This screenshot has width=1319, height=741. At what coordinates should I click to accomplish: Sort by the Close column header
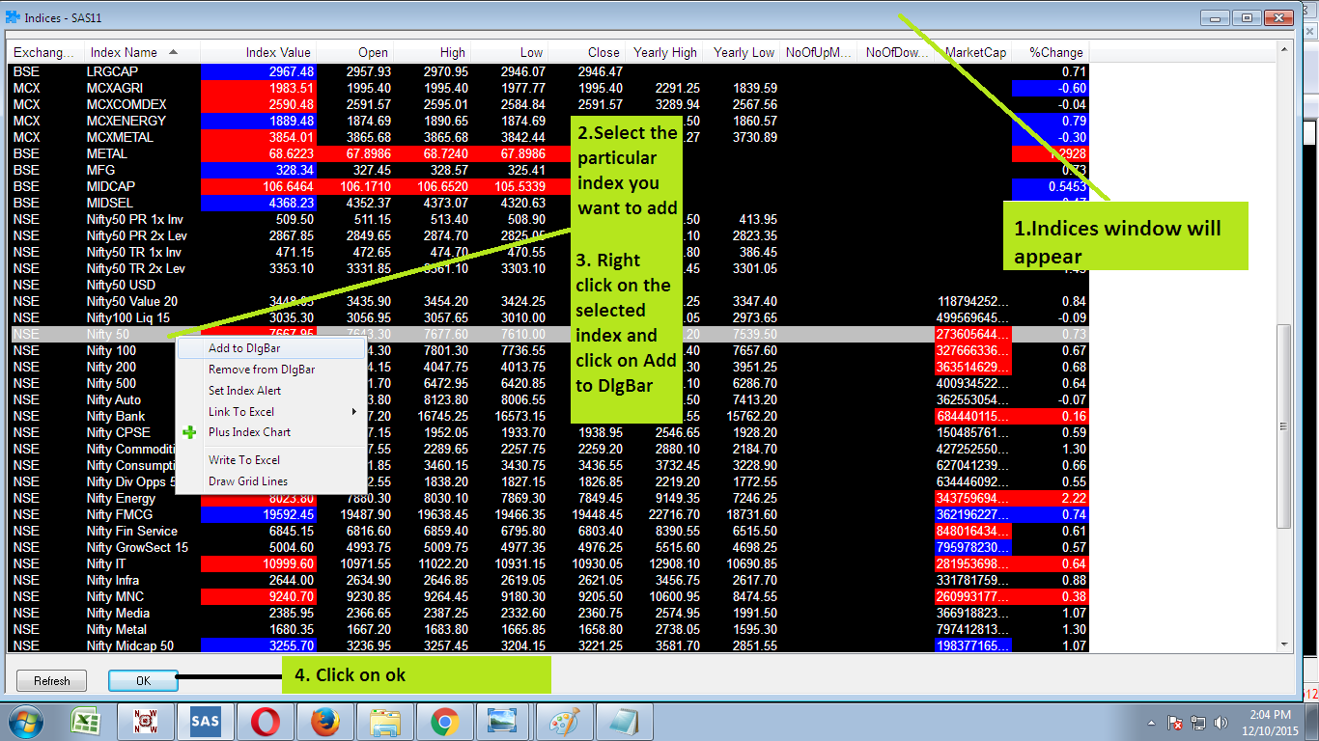coord(586,52)
